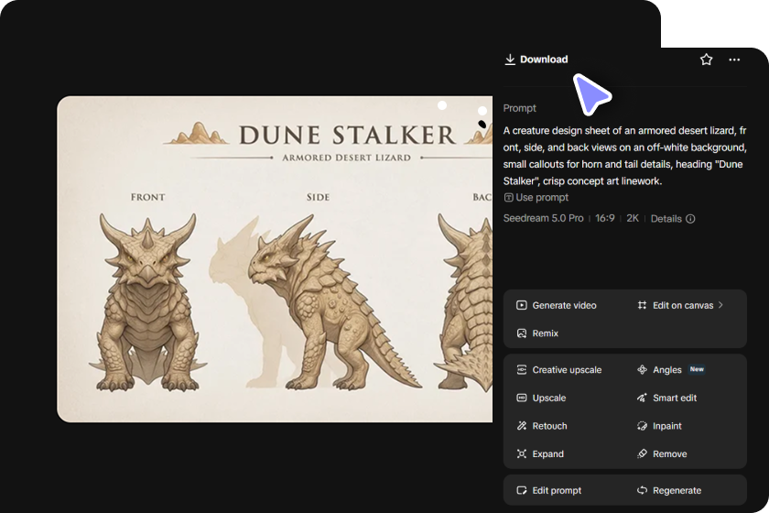Open the three-dot more options menu
The width and height of the screenshot is (769, 513).
(x=734, y=60)
